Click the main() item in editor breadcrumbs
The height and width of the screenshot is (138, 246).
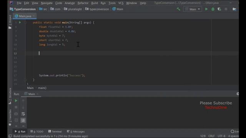42,88
